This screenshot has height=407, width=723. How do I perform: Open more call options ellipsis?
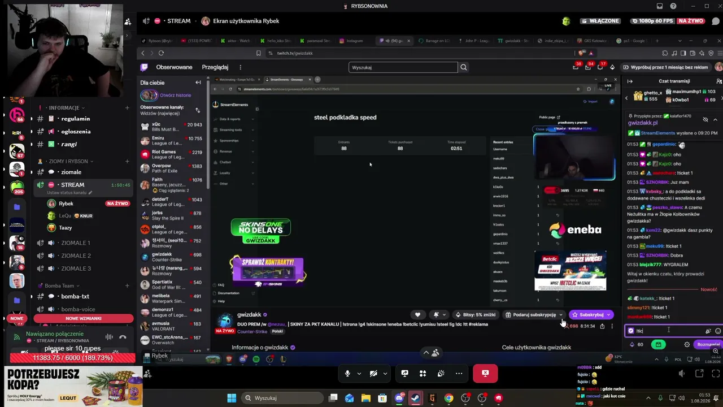tap(459, 373)
